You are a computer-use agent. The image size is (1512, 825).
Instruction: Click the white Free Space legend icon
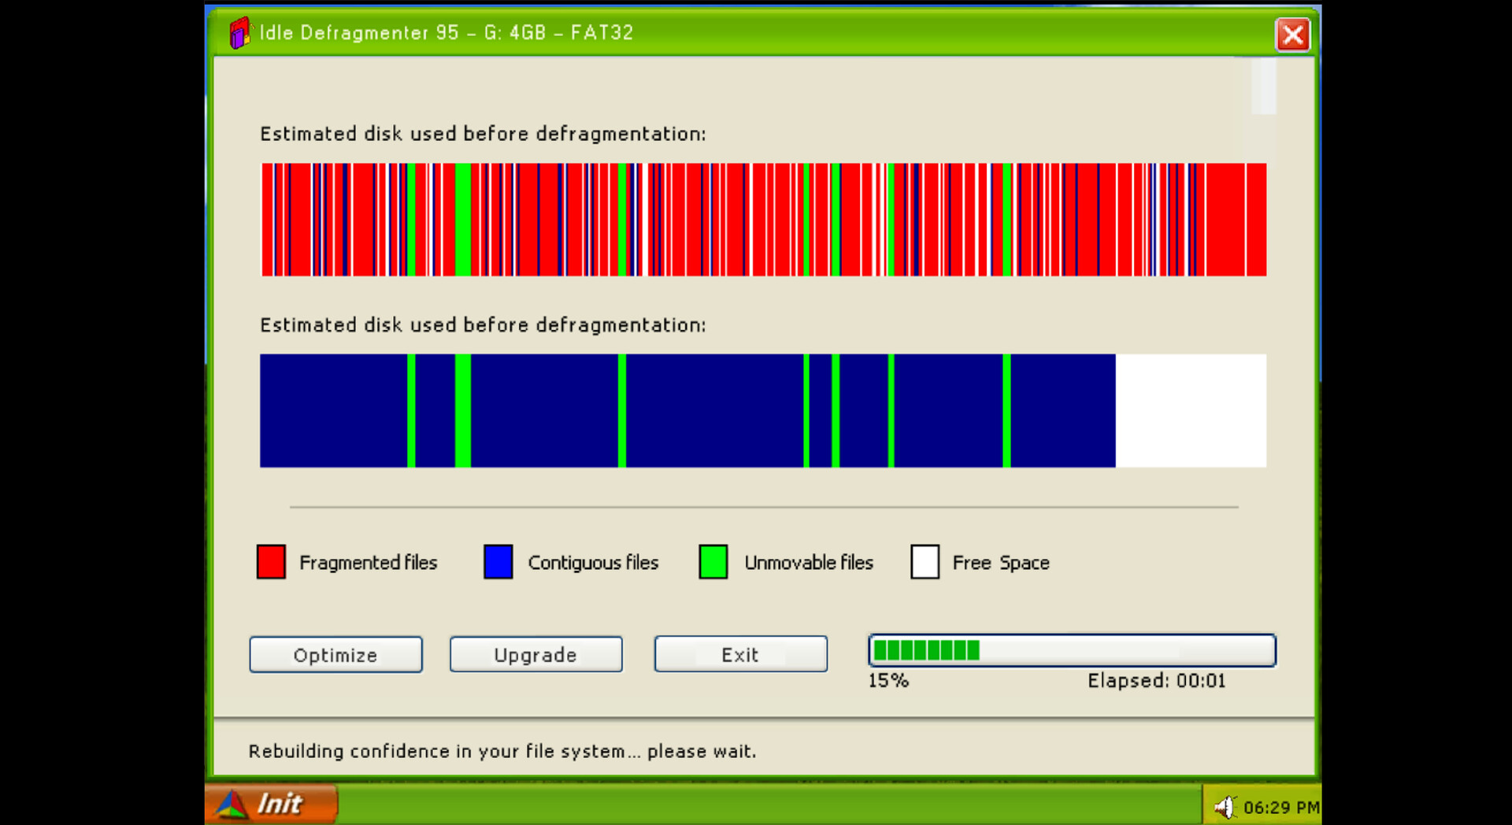tap(925, 562)
